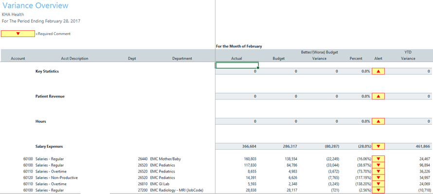
Task: Click the Key Statistics alert up-arrow icon
Action: 379,71
